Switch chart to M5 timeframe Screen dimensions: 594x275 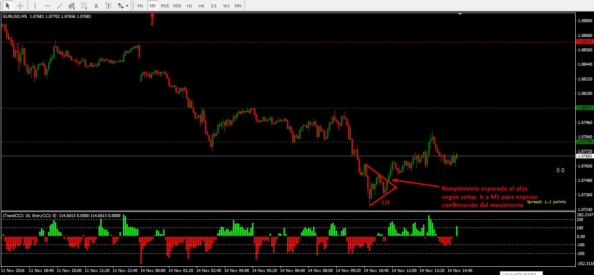click(x=153, y=6)
